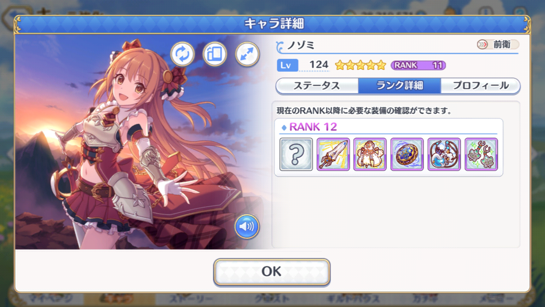Switch to the ランク詳細 tab

399,86
